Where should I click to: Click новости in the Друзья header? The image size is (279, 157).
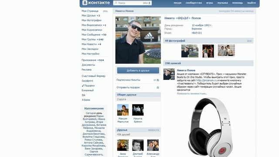click(x=153, y=130)
